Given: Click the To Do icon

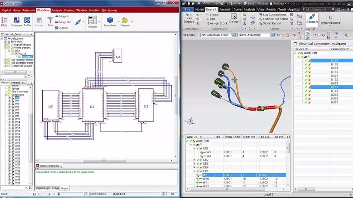Looking at the screenshot, I should click(x=27, y=21).
